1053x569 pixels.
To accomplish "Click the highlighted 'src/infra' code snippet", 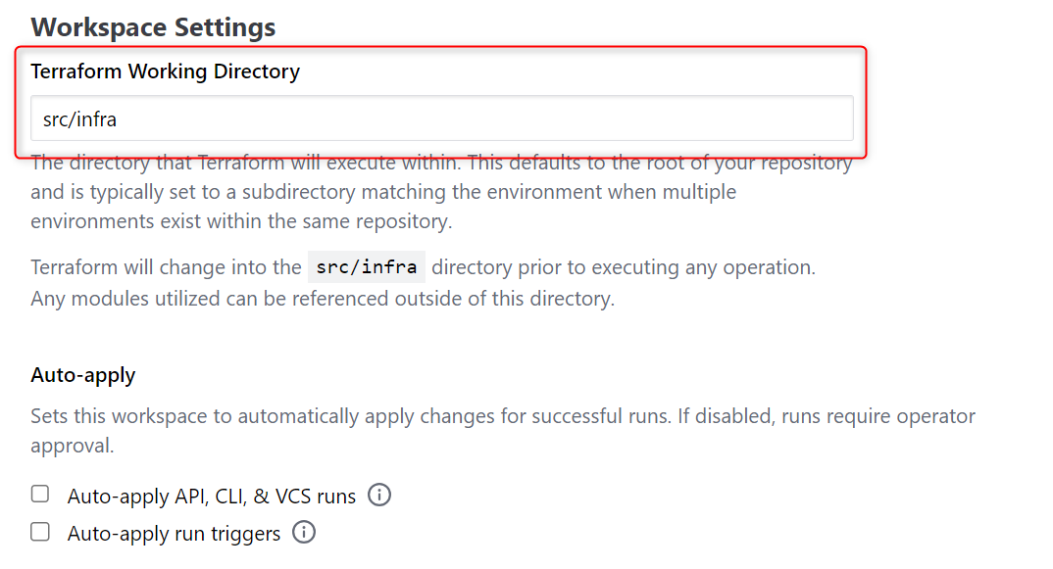I will [x=367, y=267].
